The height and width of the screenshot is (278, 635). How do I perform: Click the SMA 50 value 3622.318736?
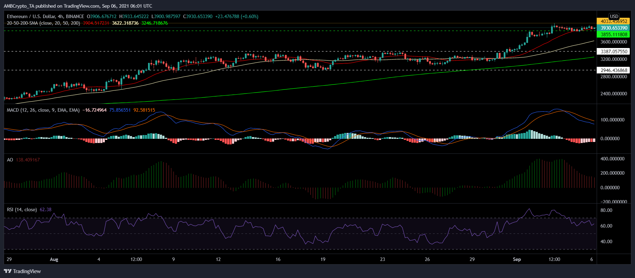coord(125,23)
